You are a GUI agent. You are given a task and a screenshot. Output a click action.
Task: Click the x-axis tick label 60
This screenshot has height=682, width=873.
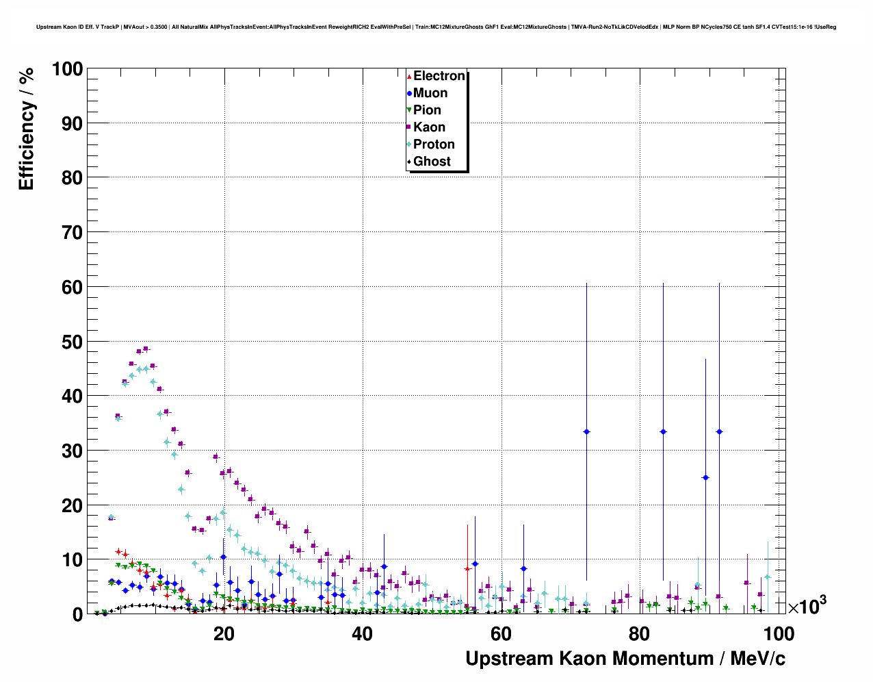pos(501,634)
